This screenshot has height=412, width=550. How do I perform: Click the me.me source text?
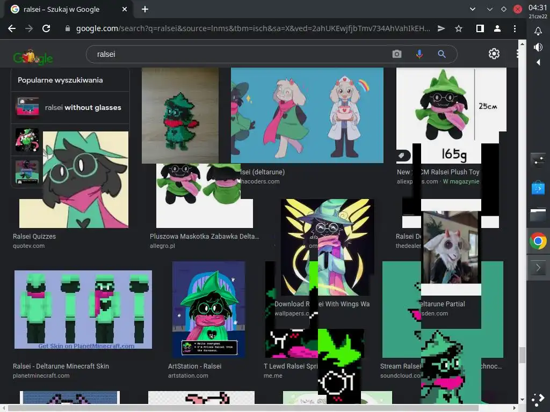pos(273,376)
